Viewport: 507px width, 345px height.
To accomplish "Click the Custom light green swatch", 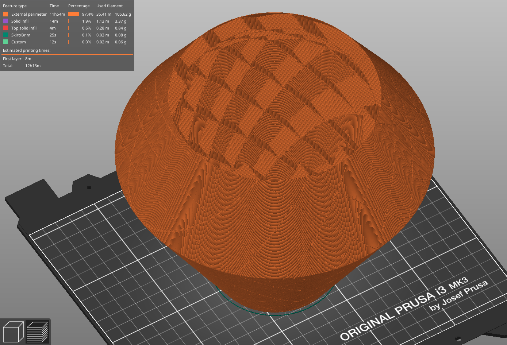I will [5, 42].
